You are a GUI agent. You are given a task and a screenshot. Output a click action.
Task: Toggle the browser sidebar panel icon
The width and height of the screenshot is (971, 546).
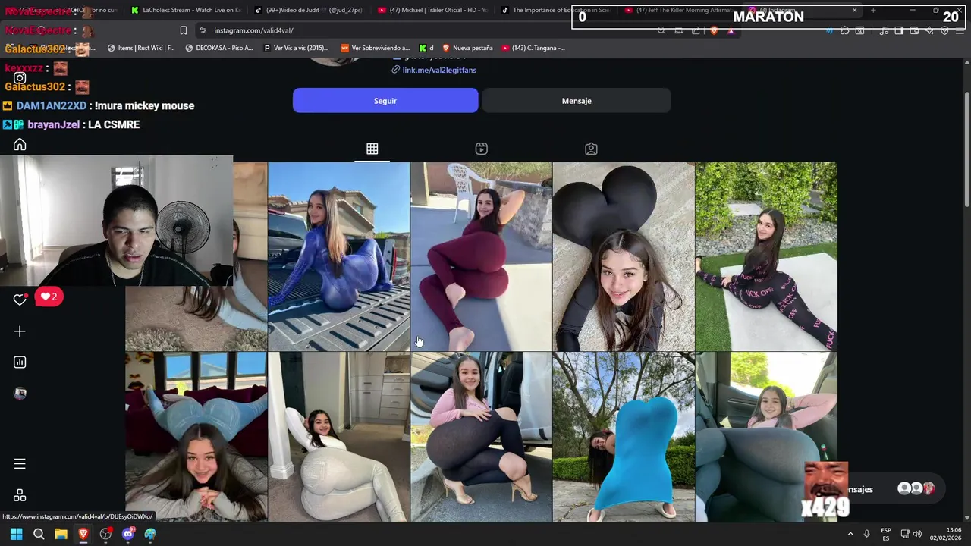pos(899,30)
